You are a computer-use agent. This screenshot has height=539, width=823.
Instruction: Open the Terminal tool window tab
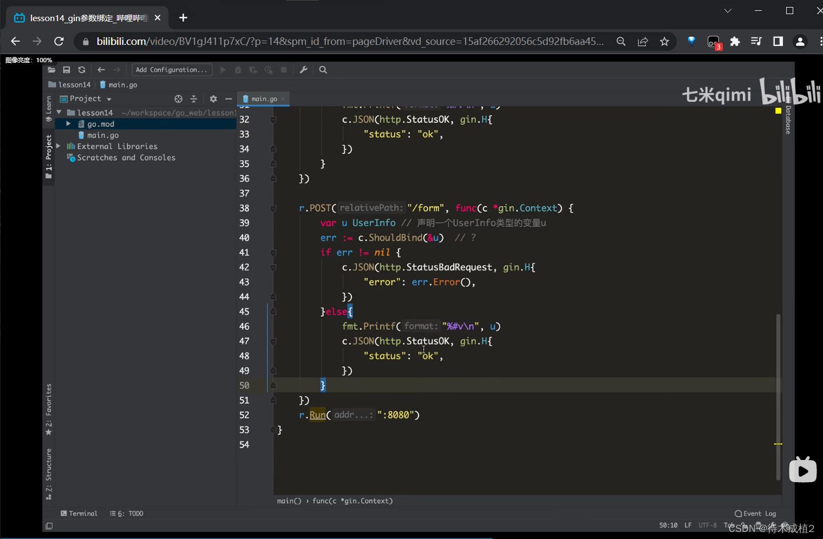pos(79,514)
